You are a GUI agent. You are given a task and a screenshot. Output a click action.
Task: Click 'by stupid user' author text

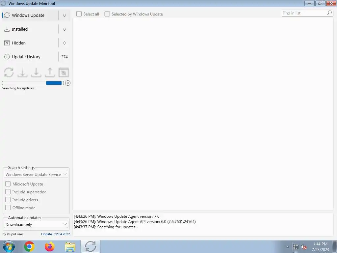point(13,234)
